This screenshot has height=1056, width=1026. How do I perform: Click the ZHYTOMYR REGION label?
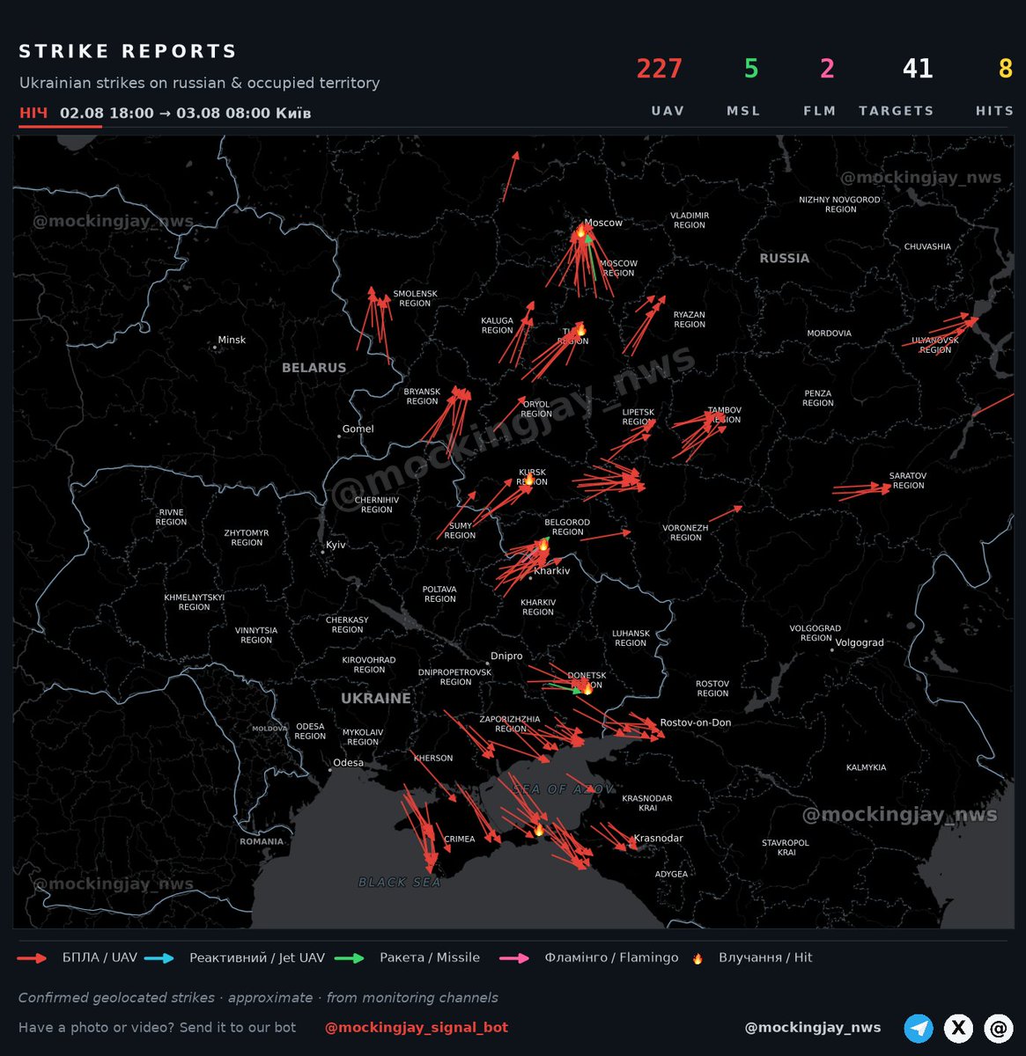[x=247, y=539]
